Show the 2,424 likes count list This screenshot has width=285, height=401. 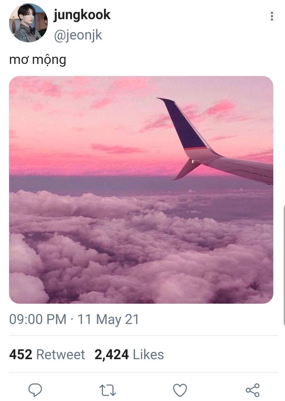[x=112, y=355]
